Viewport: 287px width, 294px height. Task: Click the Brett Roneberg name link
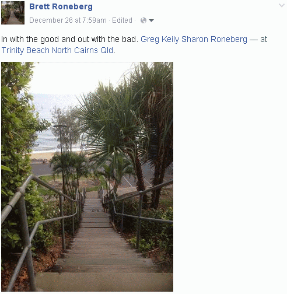(61, 6)
